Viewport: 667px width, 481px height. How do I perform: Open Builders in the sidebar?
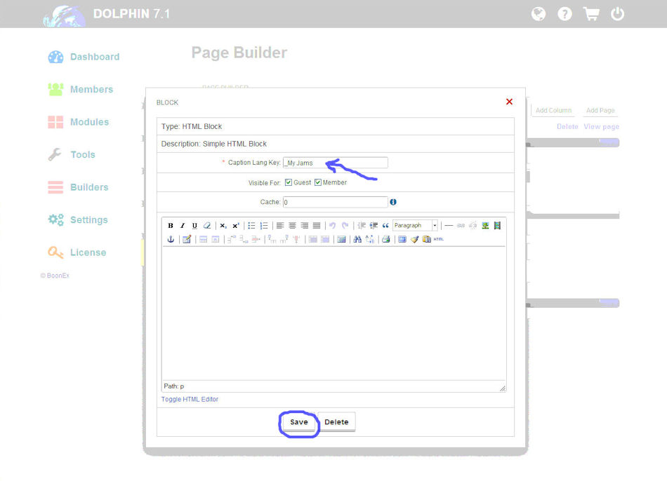[x=78, y=187]
